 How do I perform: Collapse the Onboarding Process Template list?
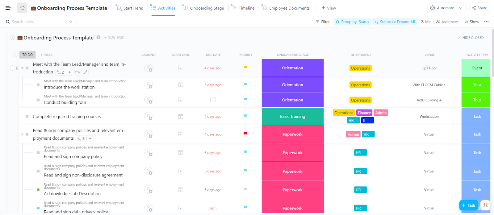click(x=12, y=37)
